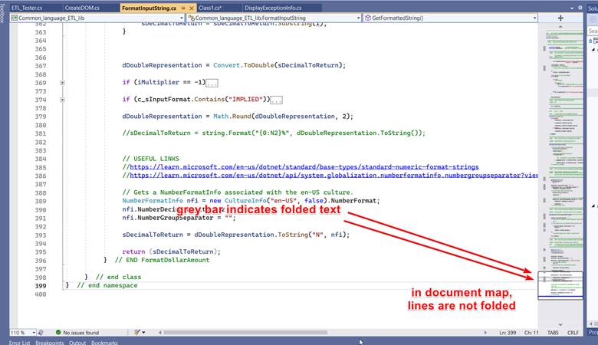Open the code cleanup profile dropdown arrow
Image resolution: width=598 pixels, height=345 pixels.
pyautogui.click(x=144, y=333)
